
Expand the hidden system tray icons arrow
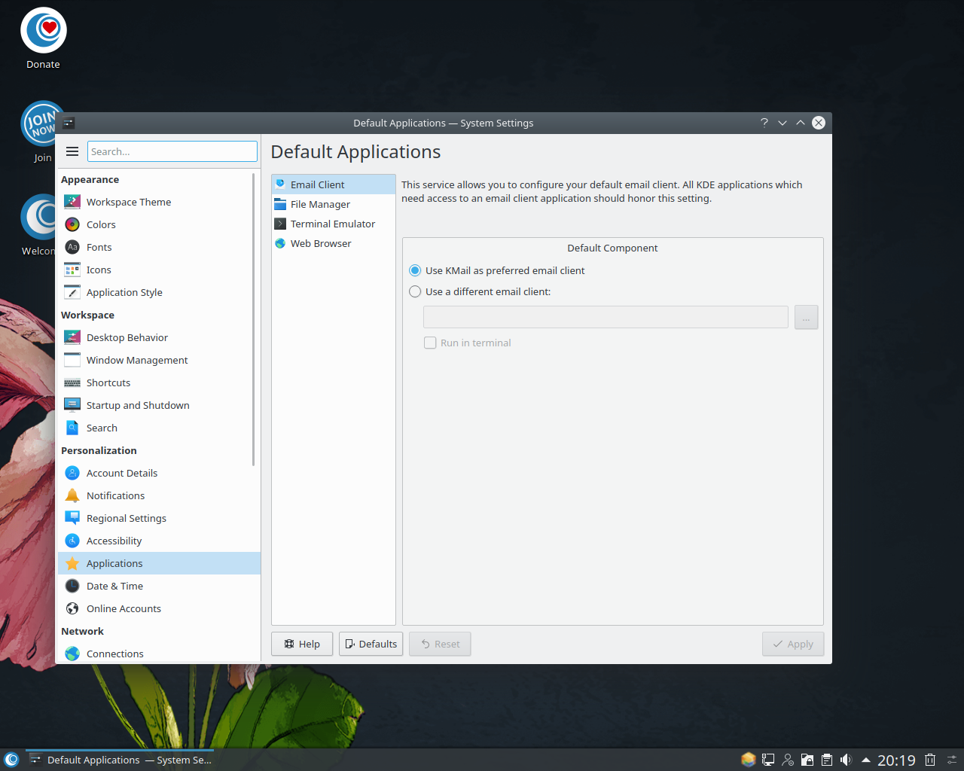coord(866,760)
